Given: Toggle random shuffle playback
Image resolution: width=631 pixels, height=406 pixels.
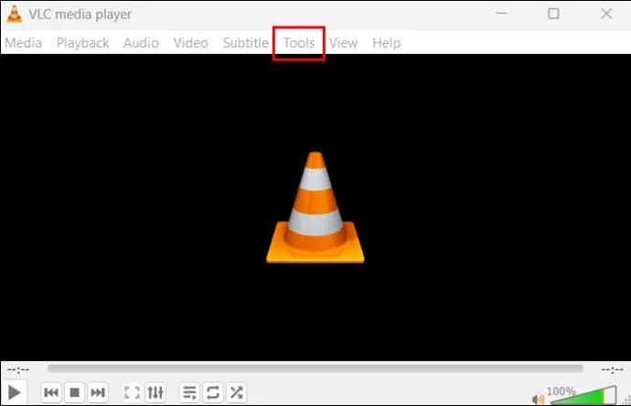Looking at the screenshot, I should click(236, 392).
